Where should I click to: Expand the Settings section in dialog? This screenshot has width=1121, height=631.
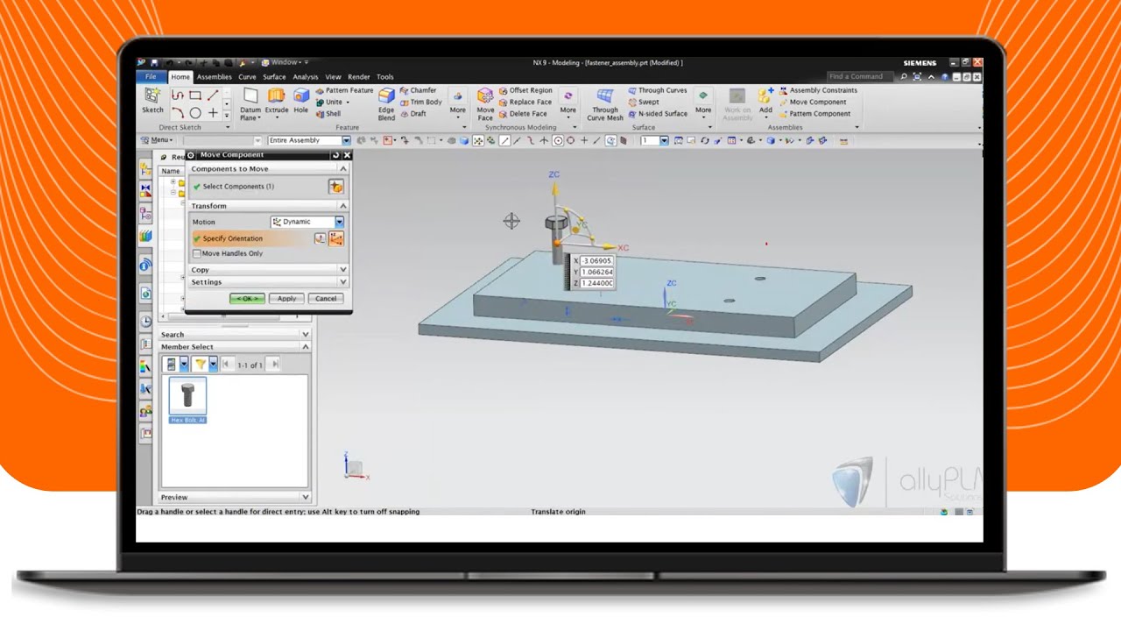[342, 282]
